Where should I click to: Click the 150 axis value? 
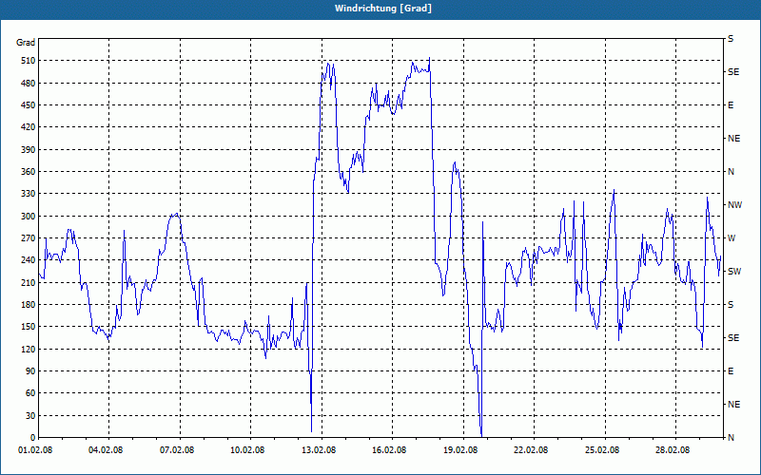point(28,327)
